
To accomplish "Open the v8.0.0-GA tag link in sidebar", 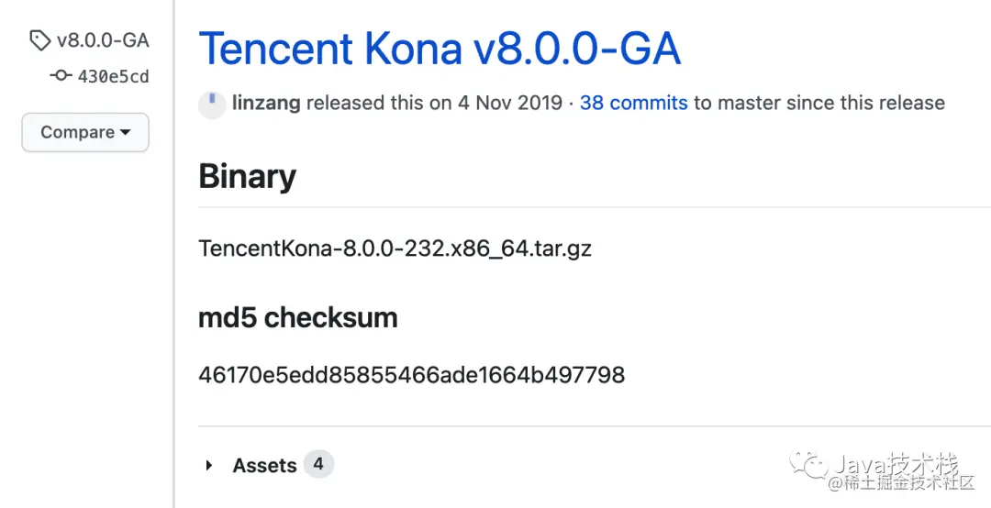I will [102, 40].
